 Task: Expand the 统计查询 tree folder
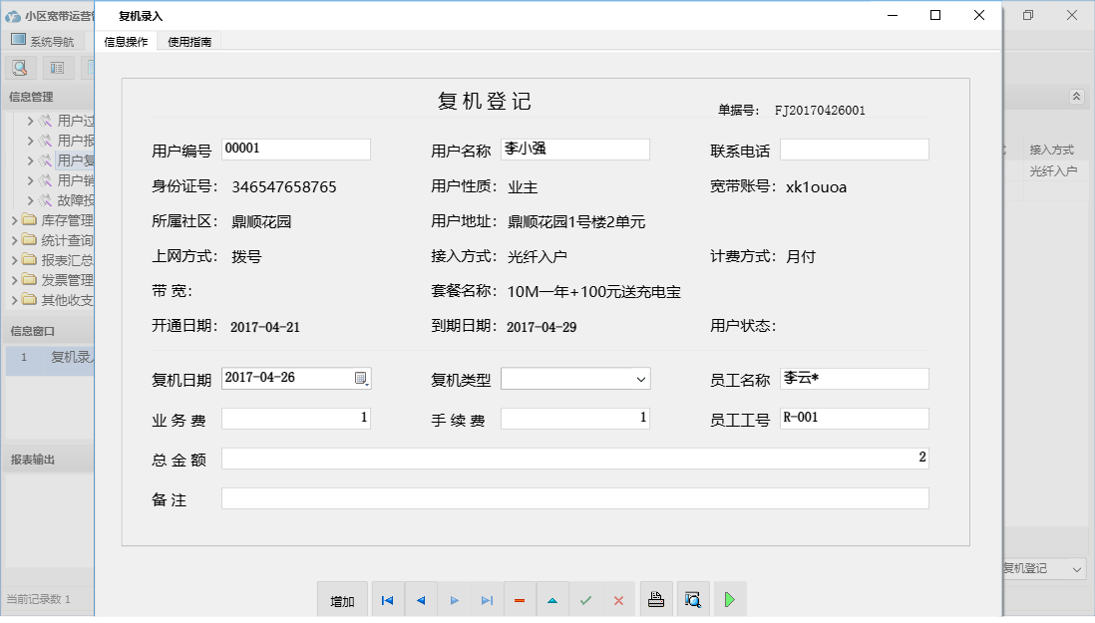click(x=16, y=240)
